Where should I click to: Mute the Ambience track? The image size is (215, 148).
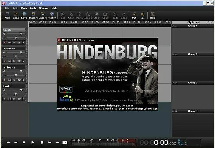[9, 80]
